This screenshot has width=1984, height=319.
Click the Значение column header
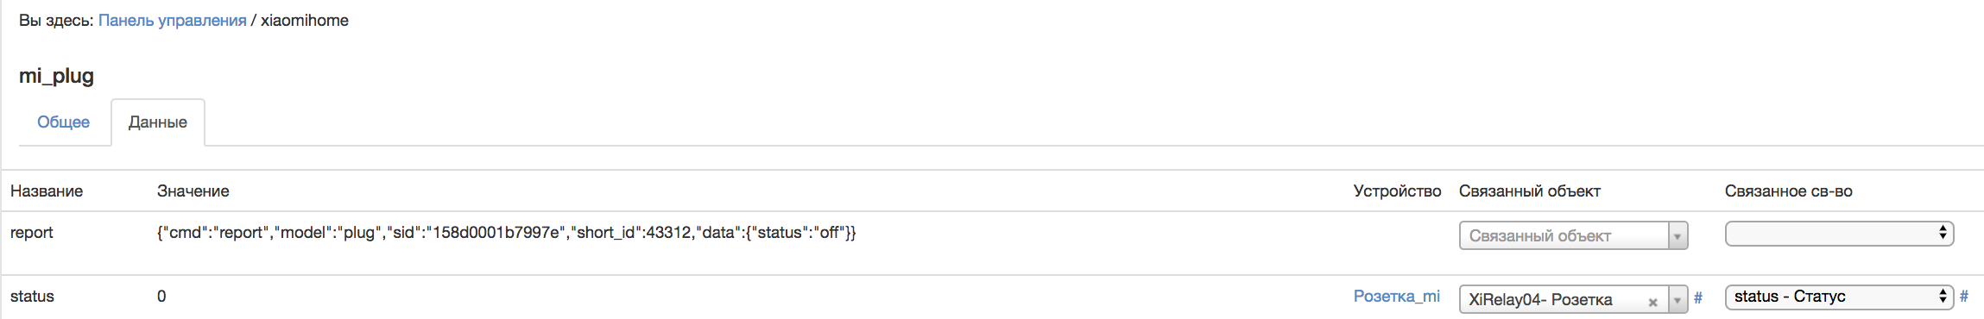point(193,191)
